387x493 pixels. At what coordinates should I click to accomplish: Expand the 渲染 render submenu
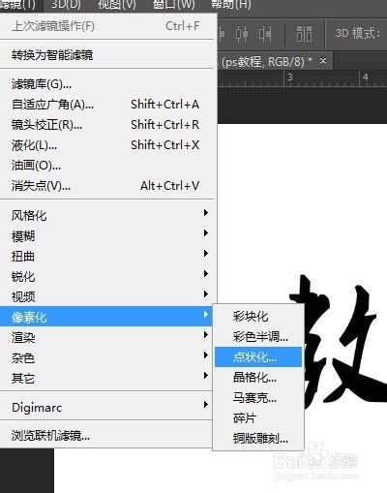[106, 337]
